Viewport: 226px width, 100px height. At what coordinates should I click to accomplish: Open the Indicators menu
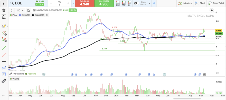click(185, 3)
